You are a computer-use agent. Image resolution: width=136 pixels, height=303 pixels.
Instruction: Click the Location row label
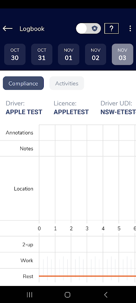click(x=23, y=189)
